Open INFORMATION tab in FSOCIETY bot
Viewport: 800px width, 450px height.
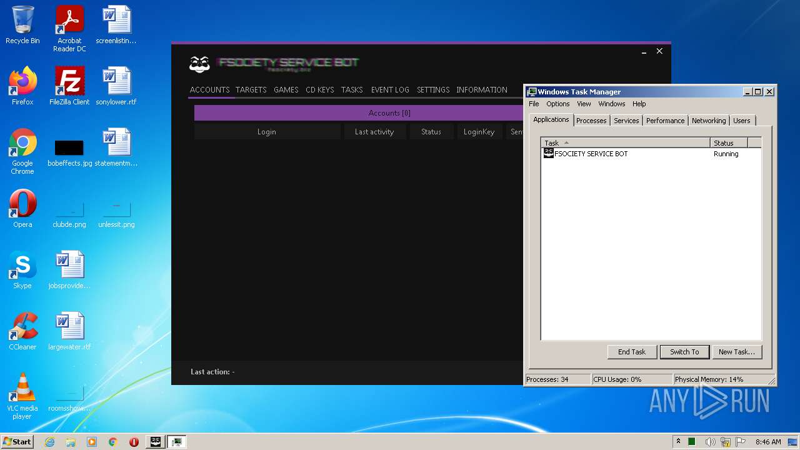(482, 90)
